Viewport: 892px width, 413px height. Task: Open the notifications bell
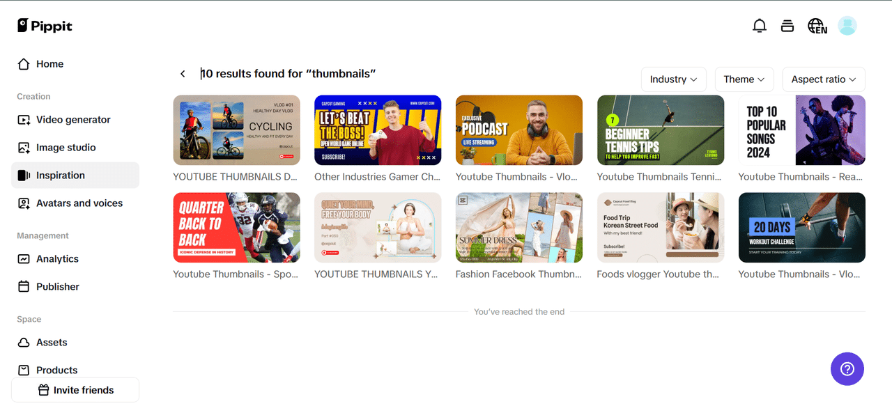760,26
